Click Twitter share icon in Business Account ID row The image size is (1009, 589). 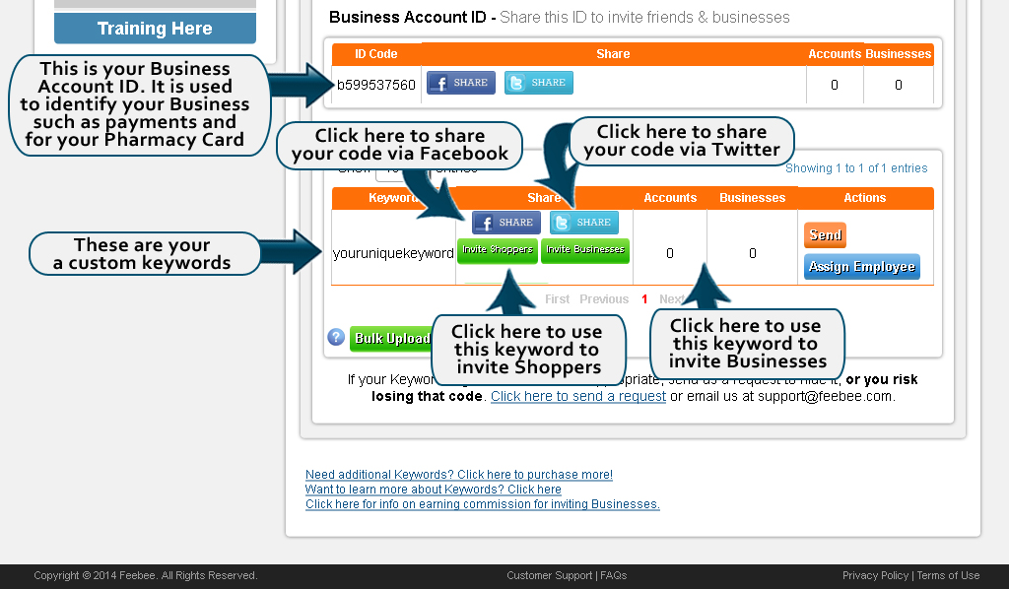pos(538,83)
